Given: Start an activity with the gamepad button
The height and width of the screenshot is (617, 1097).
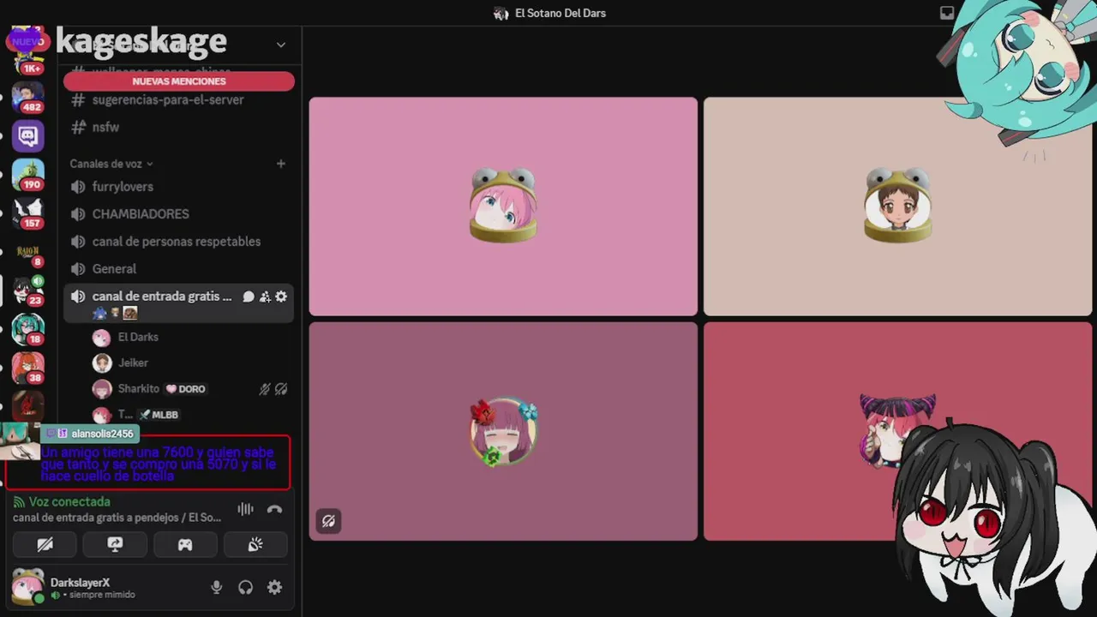Looking at the screenshot, I should click(x=185, y=544).
